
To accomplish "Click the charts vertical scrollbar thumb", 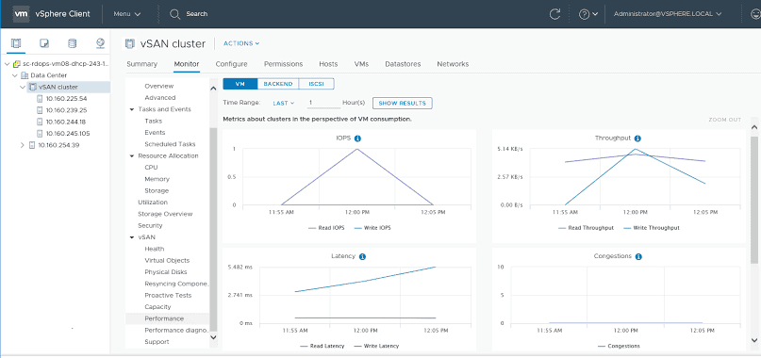I will (x=754, y=200).
